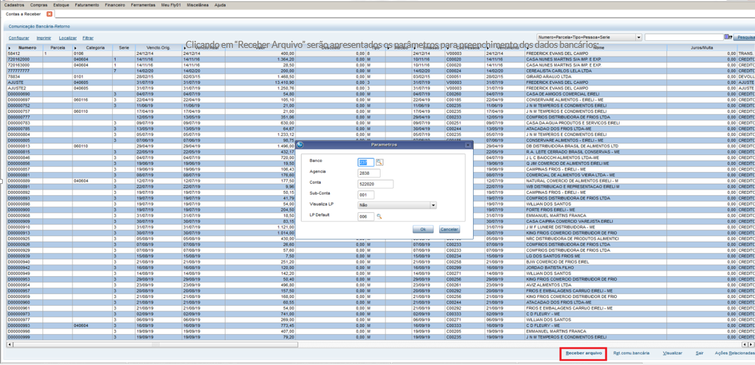This screenshot has width=755, height=365.
Task: Click the Receber arquivo button
Action: click(x=583, y=354)
